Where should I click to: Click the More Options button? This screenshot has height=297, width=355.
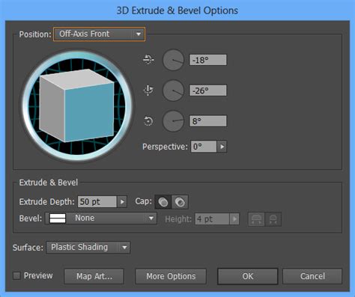[171, 276]
